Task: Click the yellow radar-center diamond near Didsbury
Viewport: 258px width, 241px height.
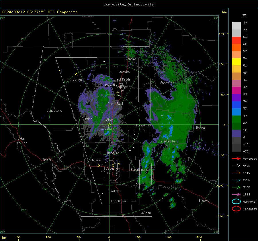Action: pyautogui.click(x=109, y=125)
